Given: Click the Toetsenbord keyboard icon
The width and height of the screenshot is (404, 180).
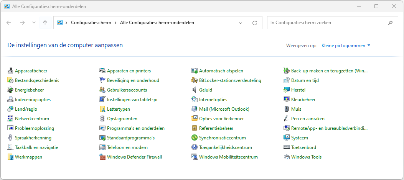Looking at the screenshot, I should click(287, 147).
